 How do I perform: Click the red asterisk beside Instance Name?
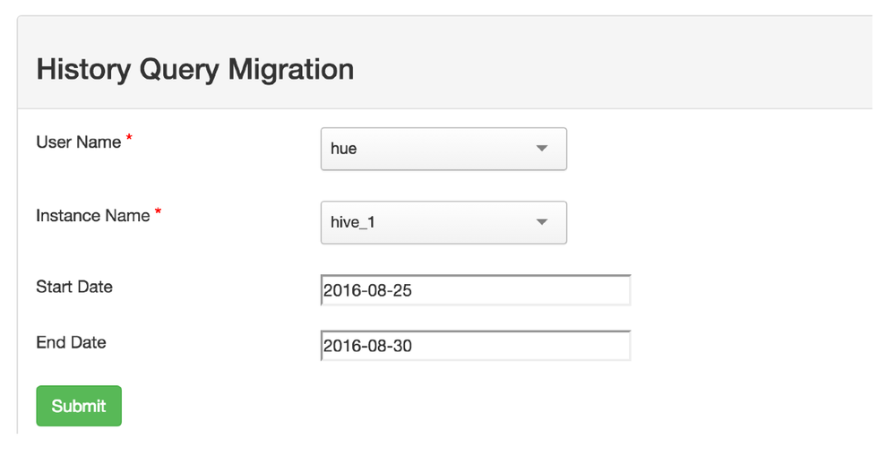(x=159, y=211)
